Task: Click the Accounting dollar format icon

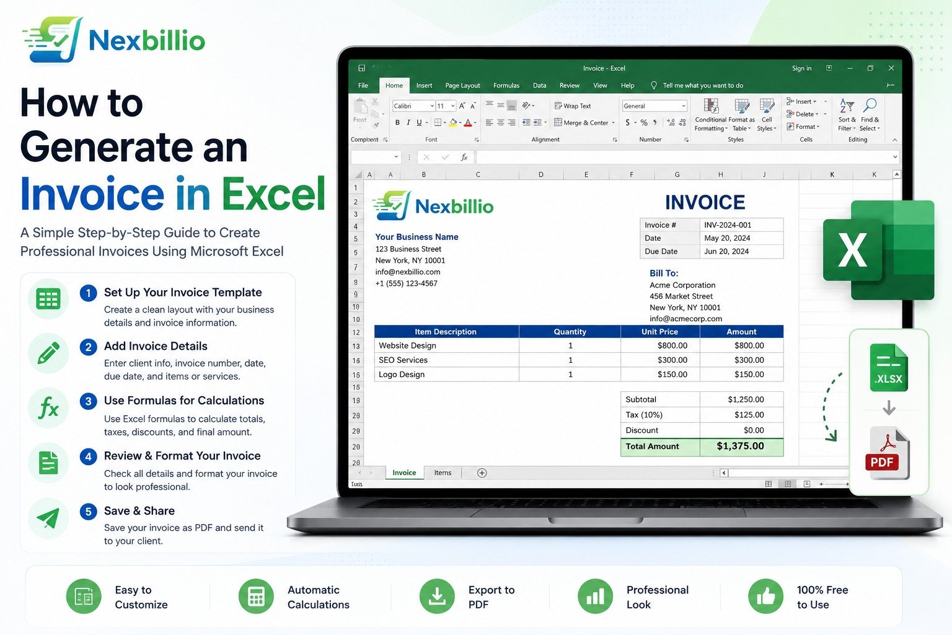Action: click(628, 123)
